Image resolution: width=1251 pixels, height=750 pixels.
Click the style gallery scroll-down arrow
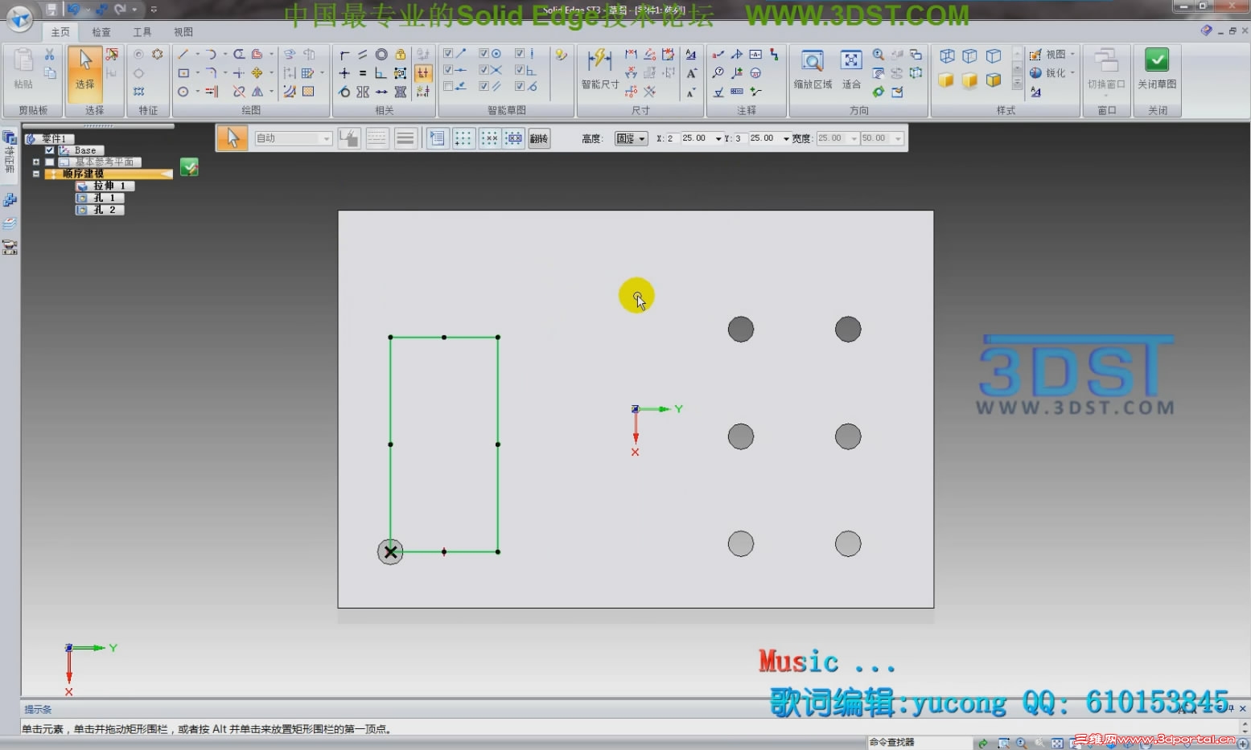click(x=1017, y=70)
